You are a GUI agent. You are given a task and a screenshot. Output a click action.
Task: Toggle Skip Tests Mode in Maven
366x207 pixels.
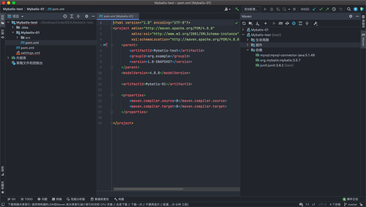(x=294, y=23)
